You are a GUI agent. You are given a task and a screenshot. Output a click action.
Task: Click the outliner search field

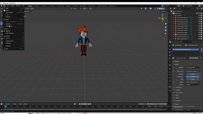[x=185, y=9]
